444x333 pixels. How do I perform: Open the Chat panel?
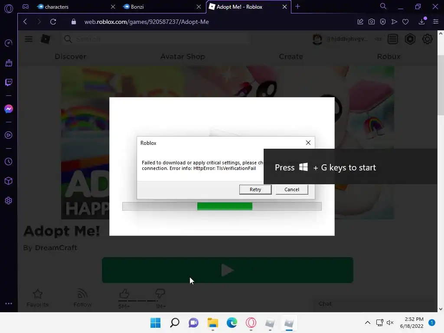374,304
